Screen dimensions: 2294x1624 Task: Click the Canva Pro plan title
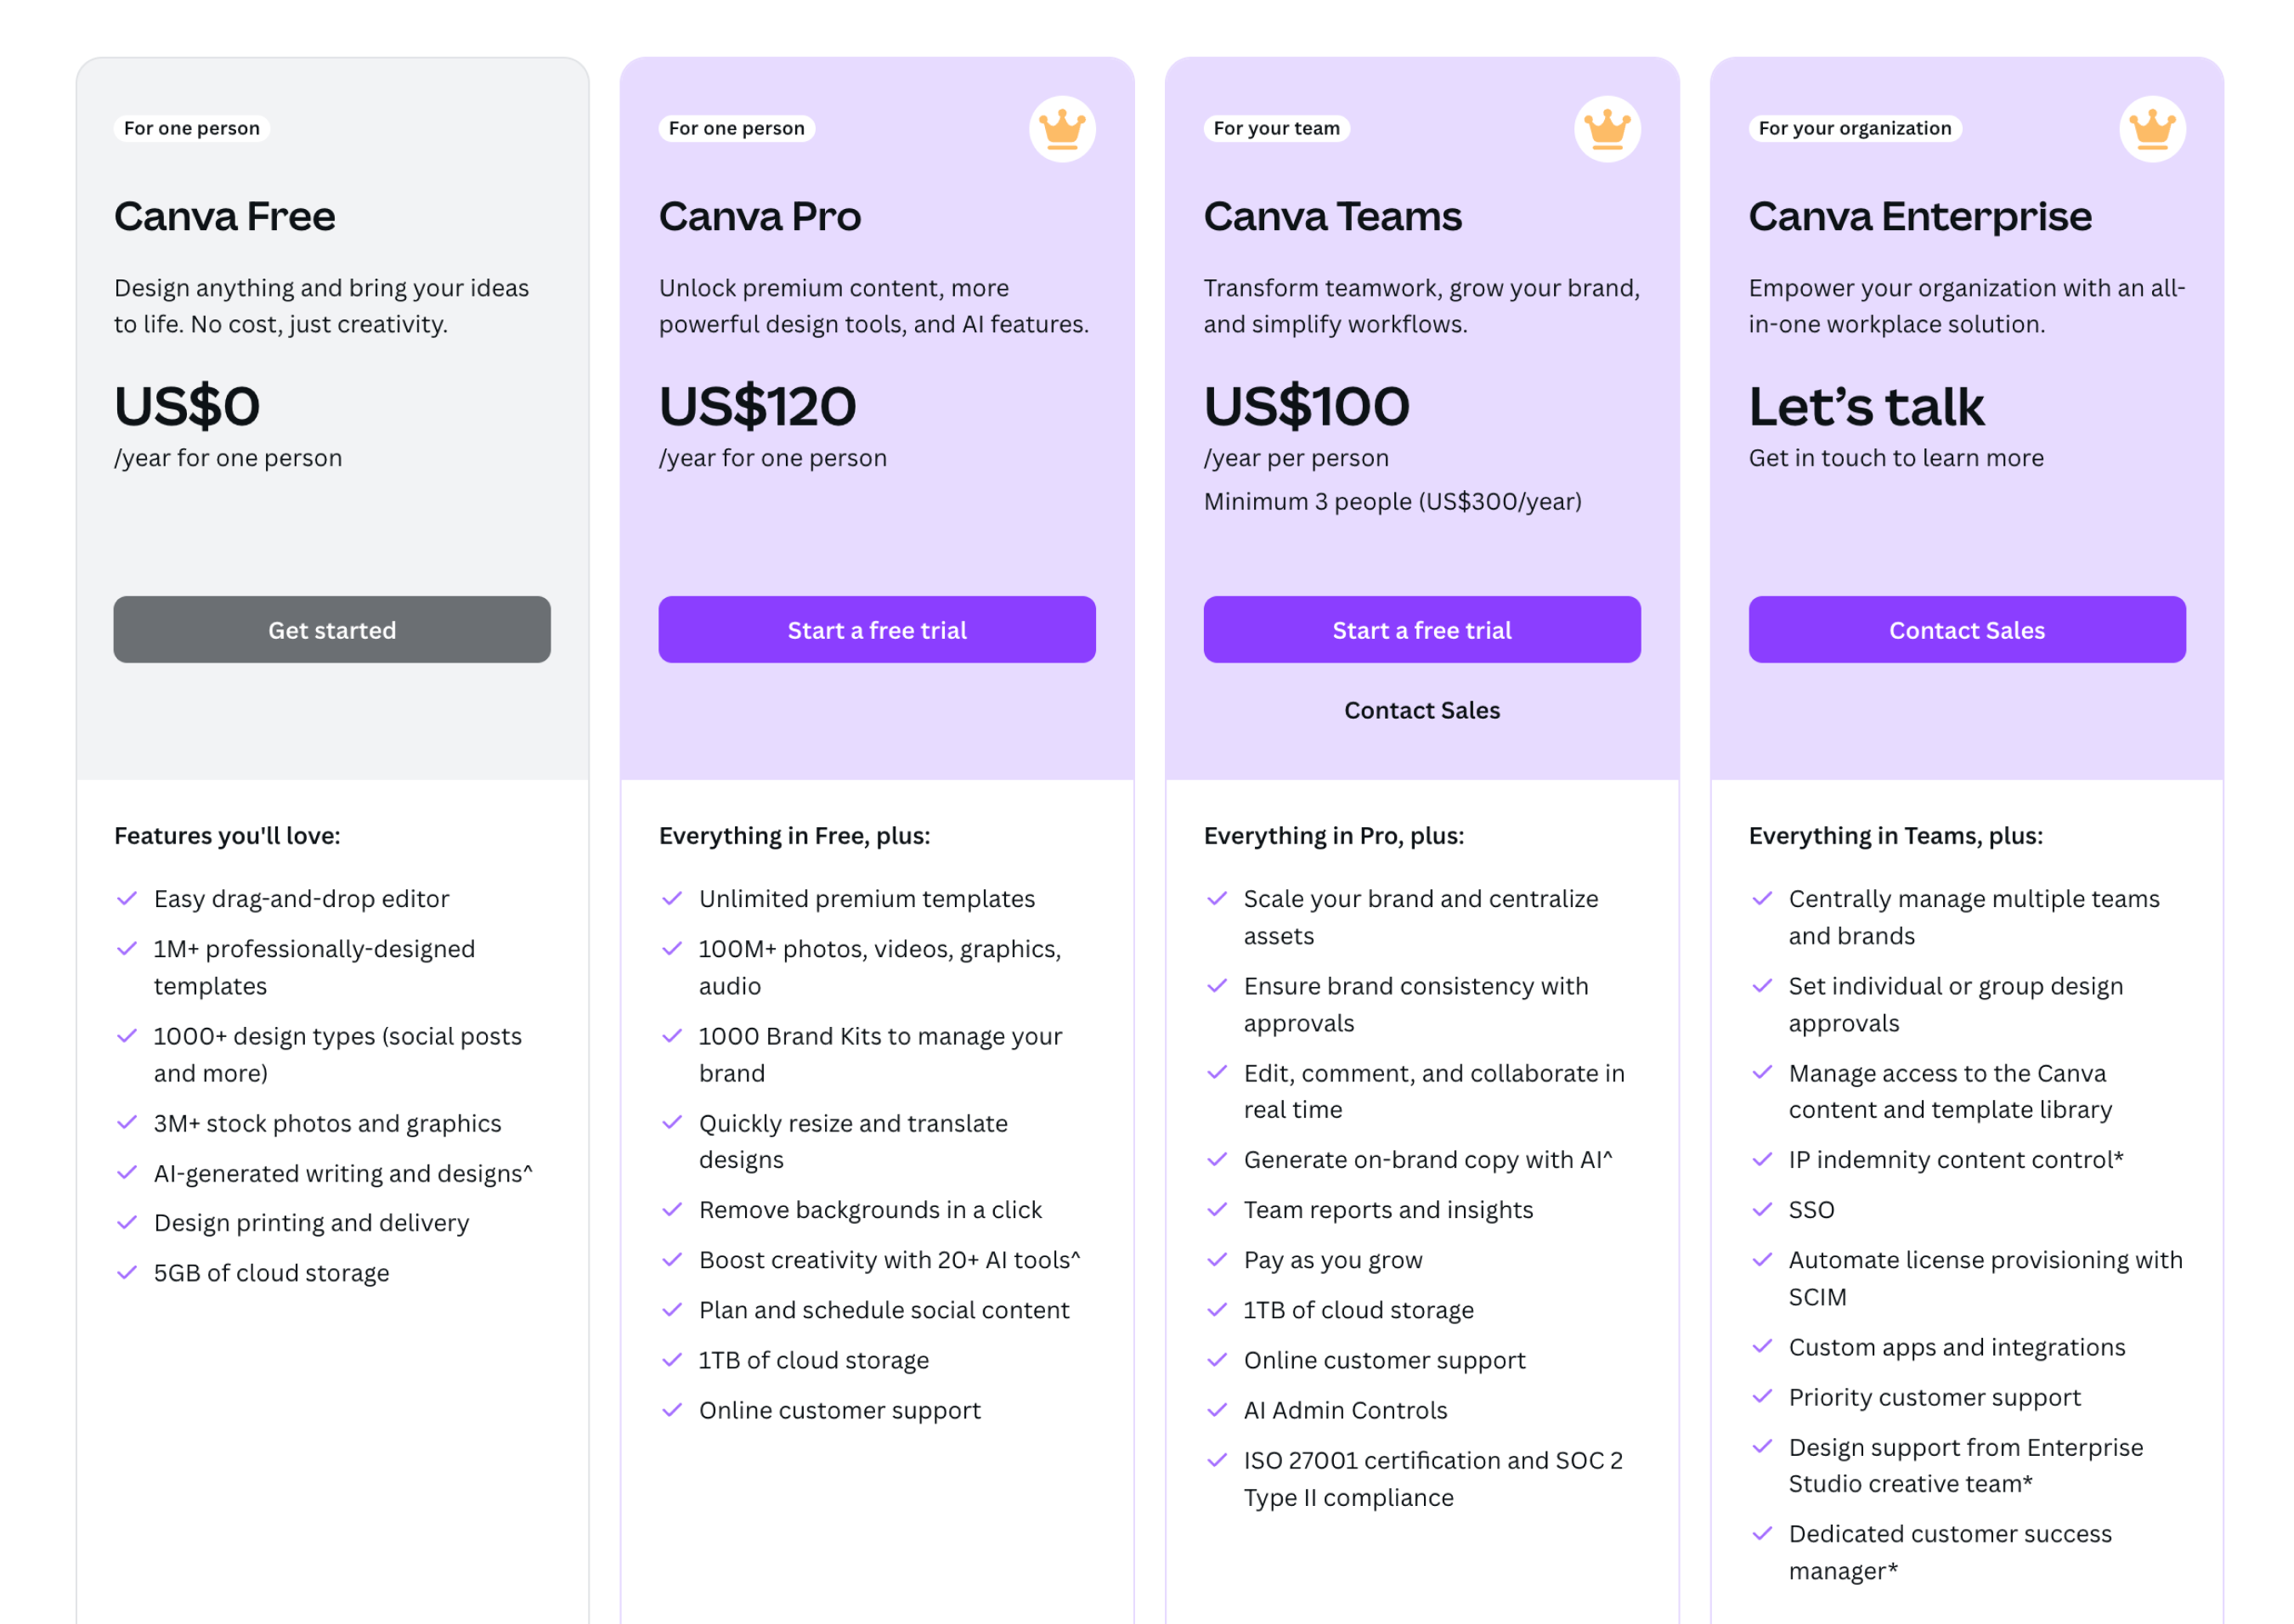[x=760, y=216]
